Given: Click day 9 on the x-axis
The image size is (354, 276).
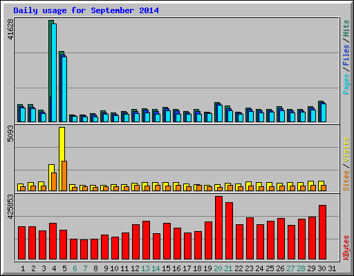Looking at the screenshot, I should 106,268.
